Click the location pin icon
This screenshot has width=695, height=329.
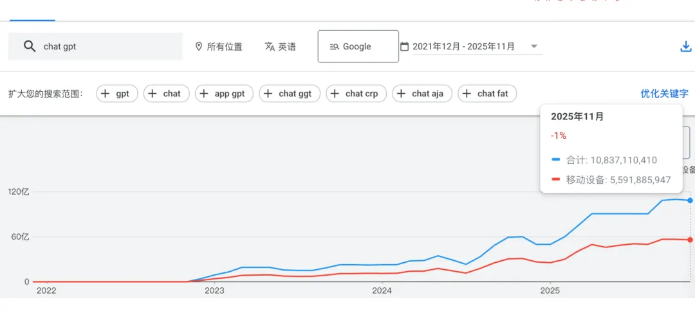tap(199, 46)
